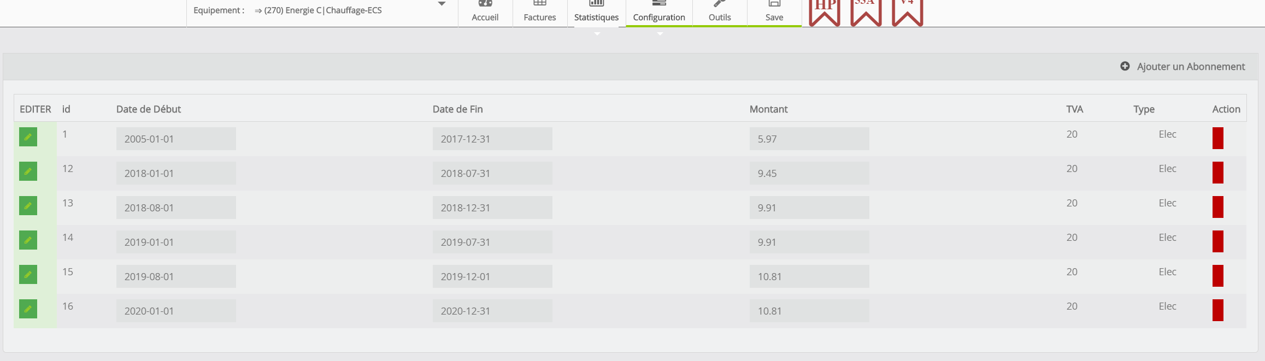Open the Equipement dropdown selector
Image resolution: width=1265 pixels, height=361 pixels.
442,4
